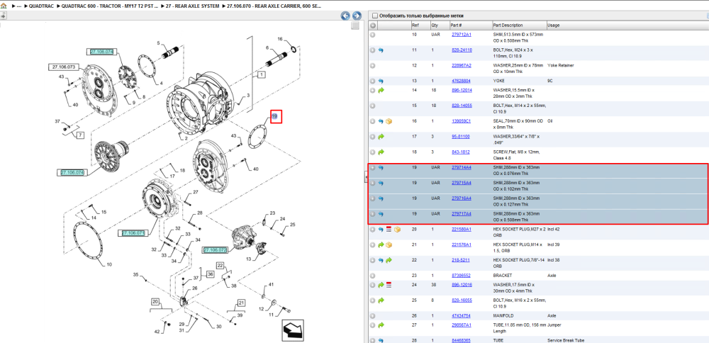This screenshot has width=709, height=343.
Task: Sort by the Ref column header
Action: (420, 26)
